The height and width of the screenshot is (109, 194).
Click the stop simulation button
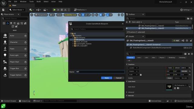[x=62, y=10]
